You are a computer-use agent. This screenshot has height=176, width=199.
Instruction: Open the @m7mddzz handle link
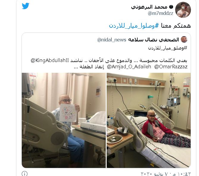point(161,13)
